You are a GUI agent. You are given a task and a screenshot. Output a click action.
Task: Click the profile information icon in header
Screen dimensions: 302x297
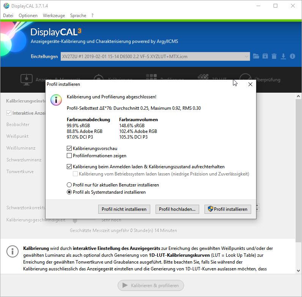coord(293,56)
